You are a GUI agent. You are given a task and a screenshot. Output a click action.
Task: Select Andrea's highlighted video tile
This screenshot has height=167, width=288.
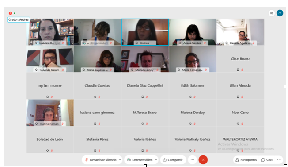[x=145, y=32]
